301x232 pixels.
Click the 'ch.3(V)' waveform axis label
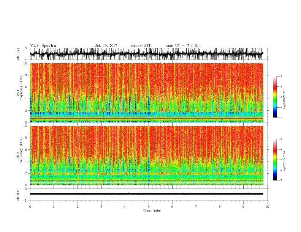18,194
